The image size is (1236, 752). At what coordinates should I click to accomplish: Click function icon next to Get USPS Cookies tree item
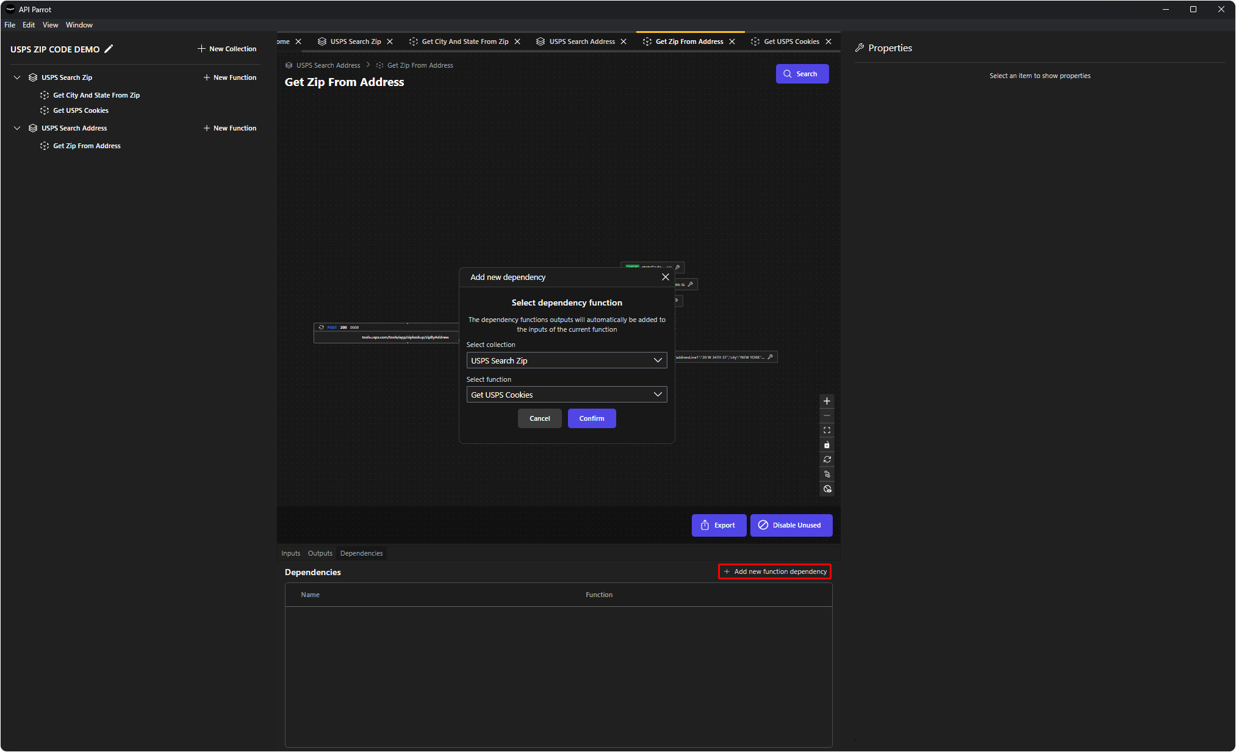45,110
